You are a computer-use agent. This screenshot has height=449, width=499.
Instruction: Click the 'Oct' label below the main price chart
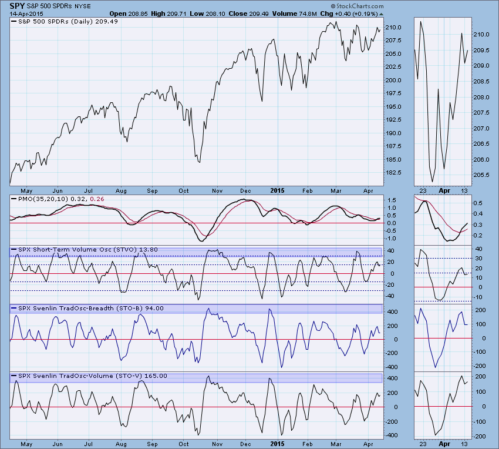[x=183, y=190]
